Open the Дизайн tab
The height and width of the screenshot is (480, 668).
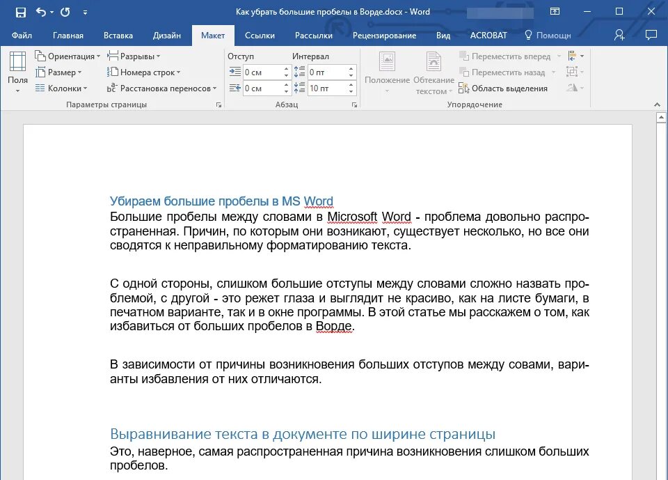(167, 36)
